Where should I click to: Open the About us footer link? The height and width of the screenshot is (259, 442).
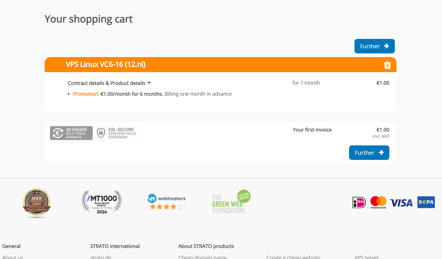[x=13, y=257]
